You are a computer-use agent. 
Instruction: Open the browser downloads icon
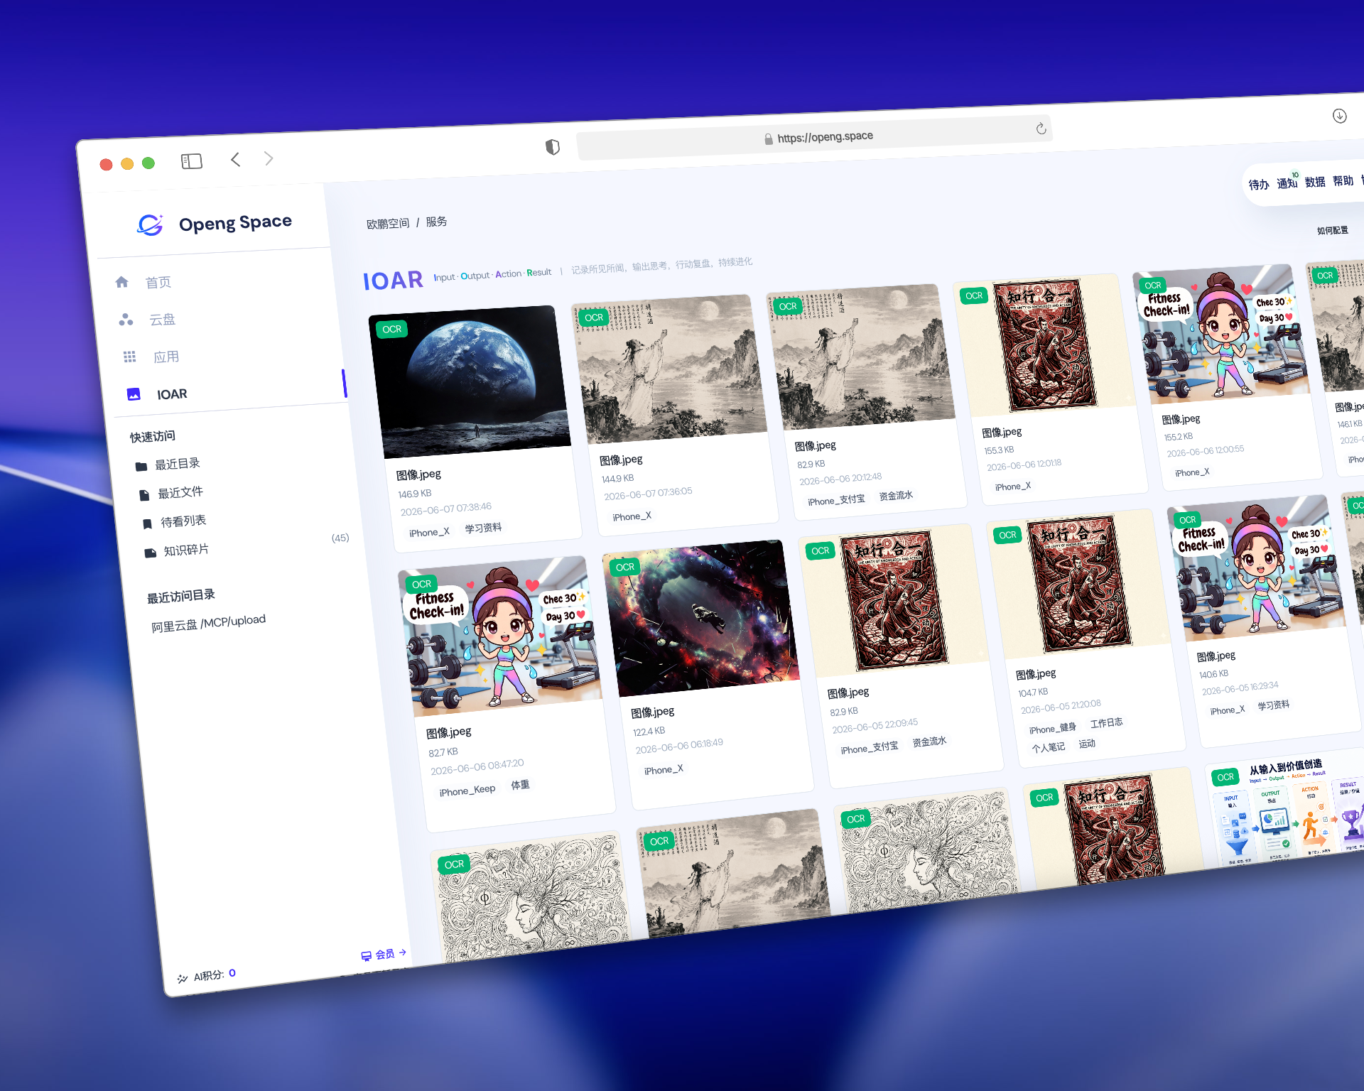(x=1340, y=116)
